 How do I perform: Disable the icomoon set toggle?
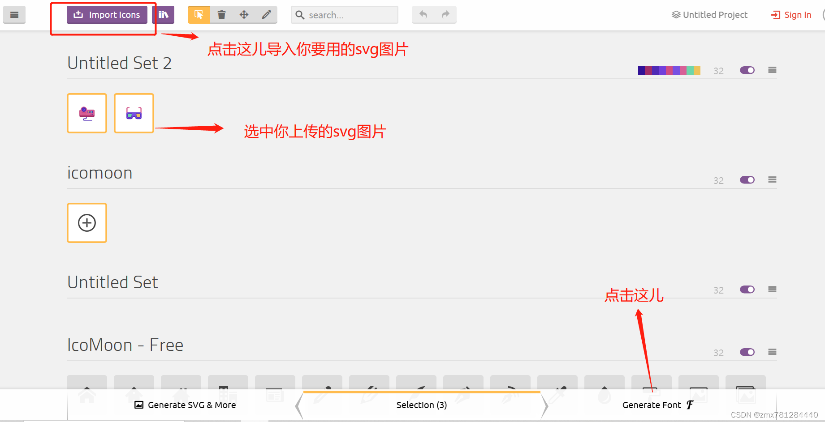click(x=747, y=180)
